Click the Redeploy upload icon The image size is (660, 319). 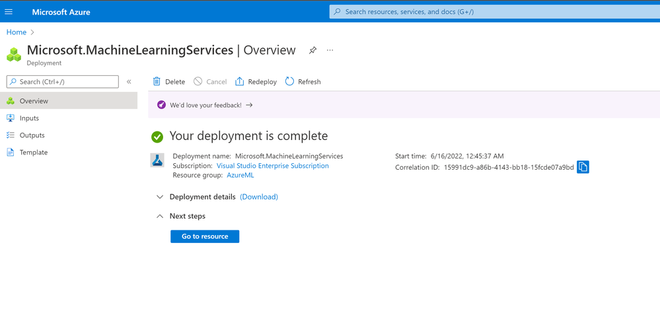[240, 82]
